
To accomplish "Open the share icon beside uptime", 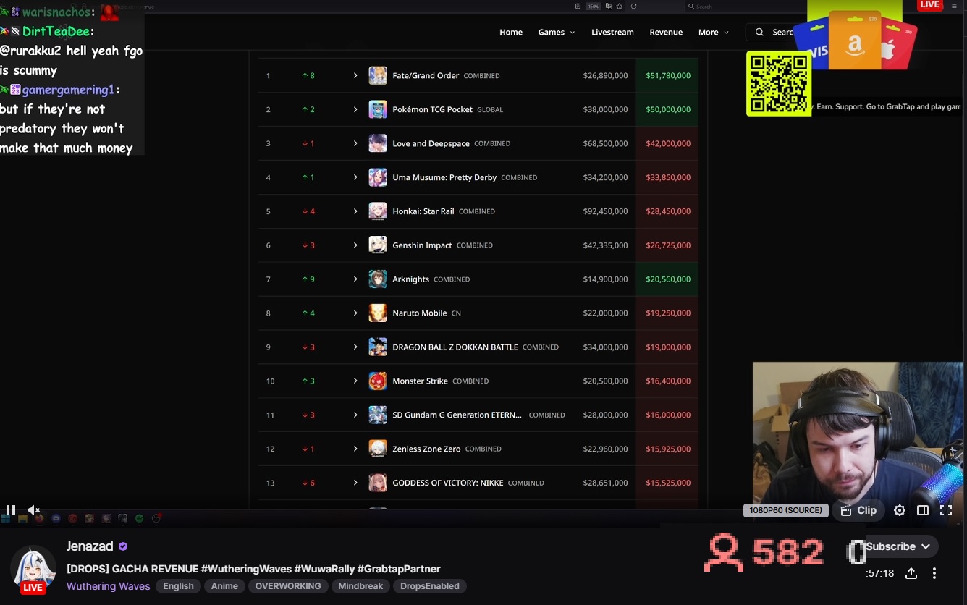I will coord(911,573).
